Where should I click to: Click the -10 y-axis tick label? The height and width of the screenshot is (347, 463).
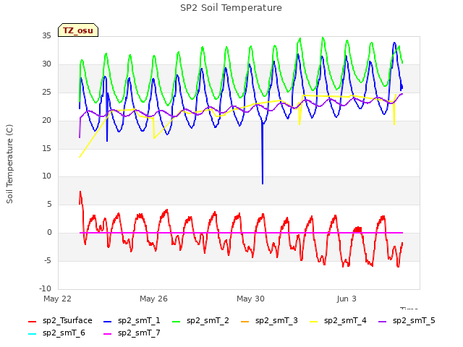click(46, 289)
